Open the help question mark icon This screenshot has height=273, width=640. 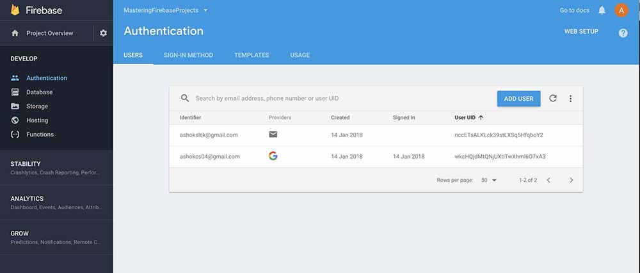click(623, 33)
